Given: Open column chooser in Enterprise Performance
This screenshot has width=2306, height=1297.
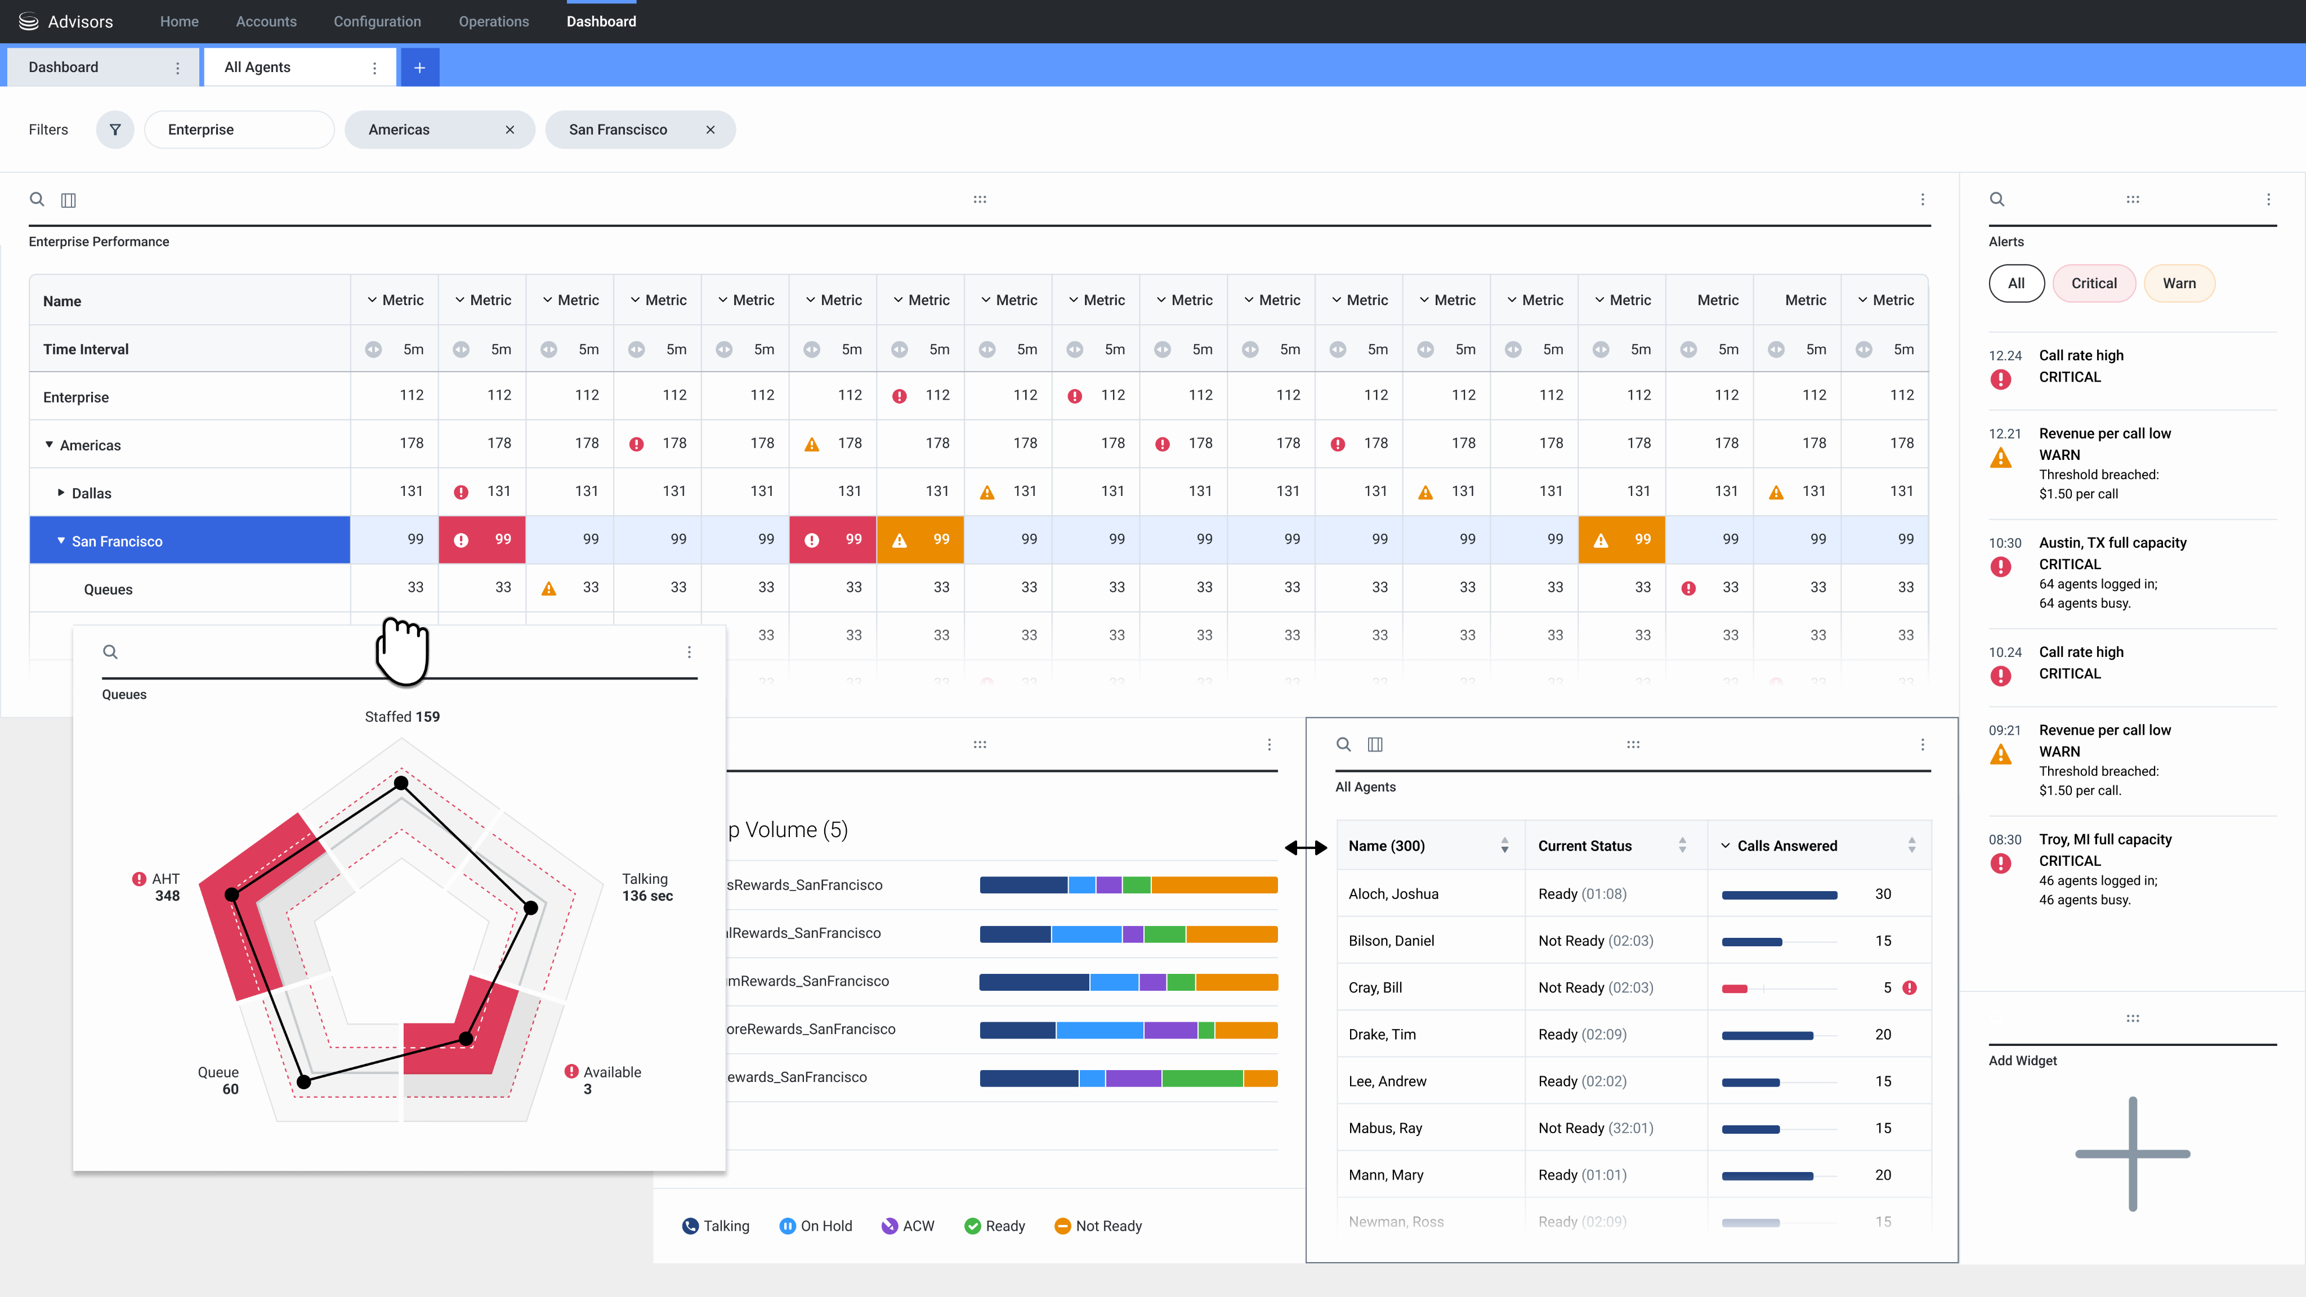Looking at the screenshot, I should coord(68,200).
